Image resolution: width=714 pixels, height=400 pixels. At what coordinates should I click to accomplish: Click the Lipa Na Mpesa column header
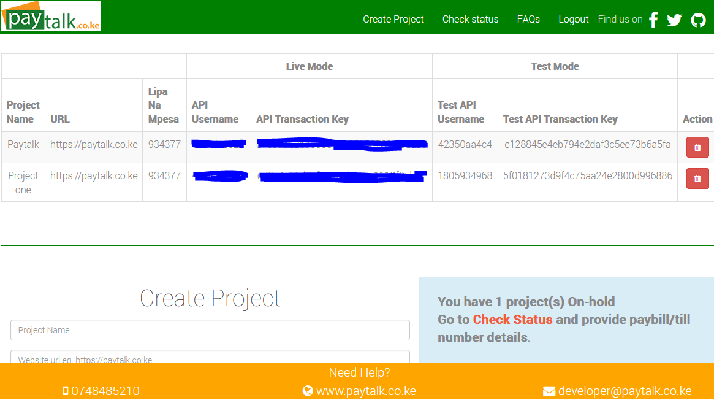(163, 106)
